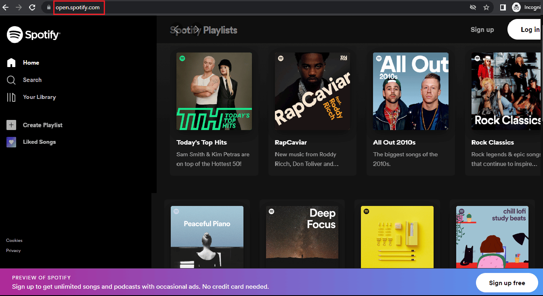The width and height of the screenshot is (543, 296).
Task: Navigate forward with Spotify right chevron
Action: pyautogui.click(x=197, y=29)
